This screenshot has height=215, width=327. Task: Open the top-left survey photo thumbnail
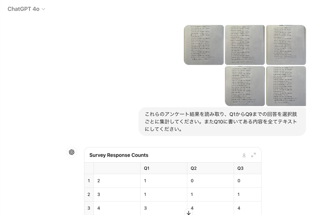pyautogui.click(x=204, y=45)
